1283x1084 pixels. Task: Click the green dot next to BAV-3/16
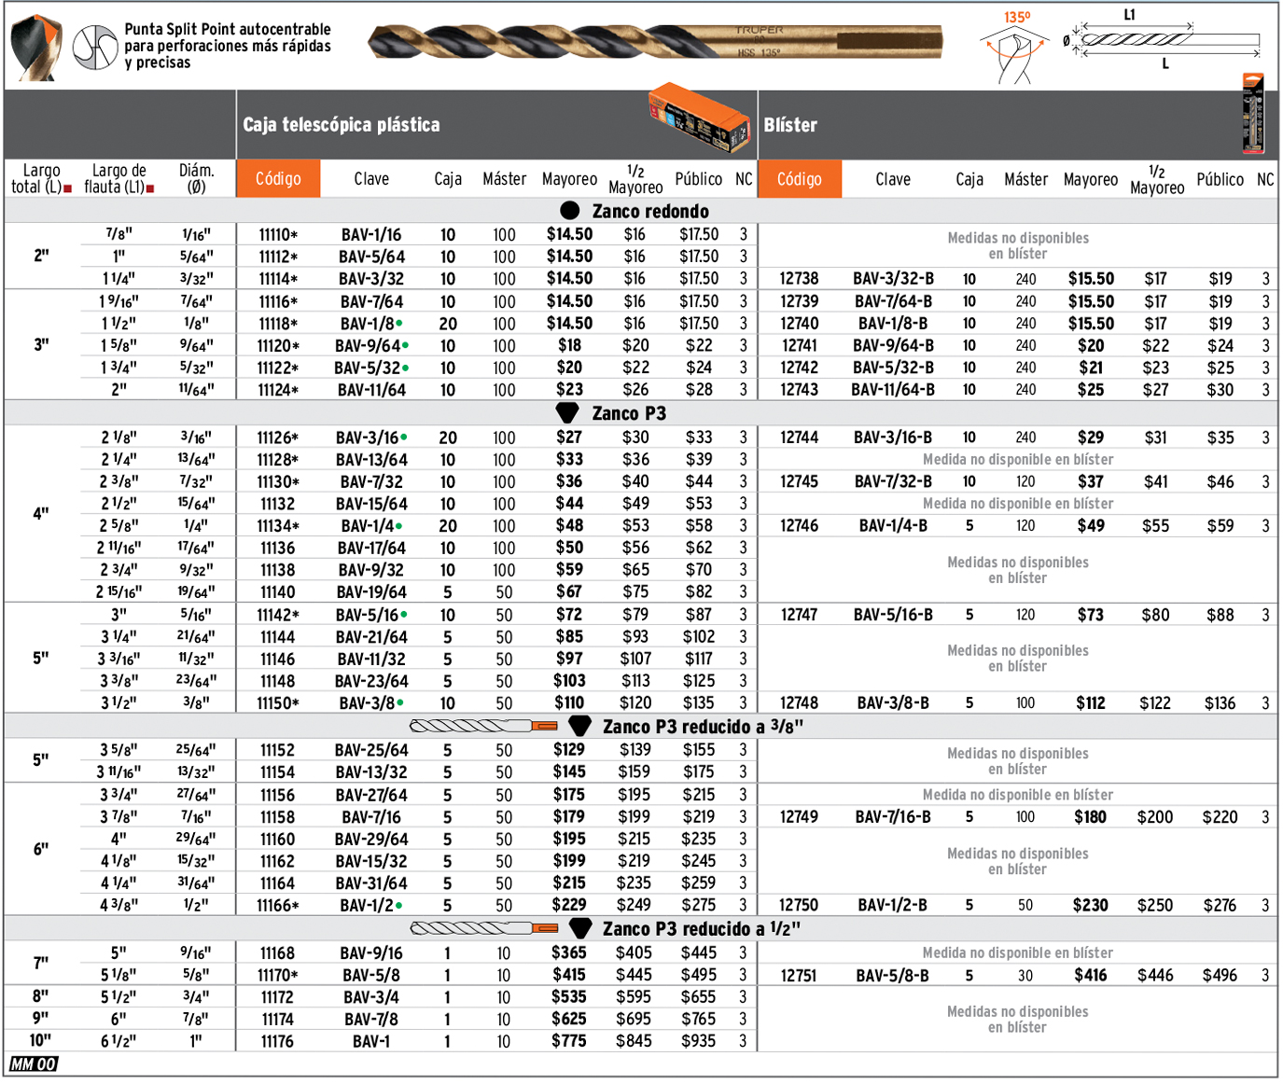click(404, 437)
